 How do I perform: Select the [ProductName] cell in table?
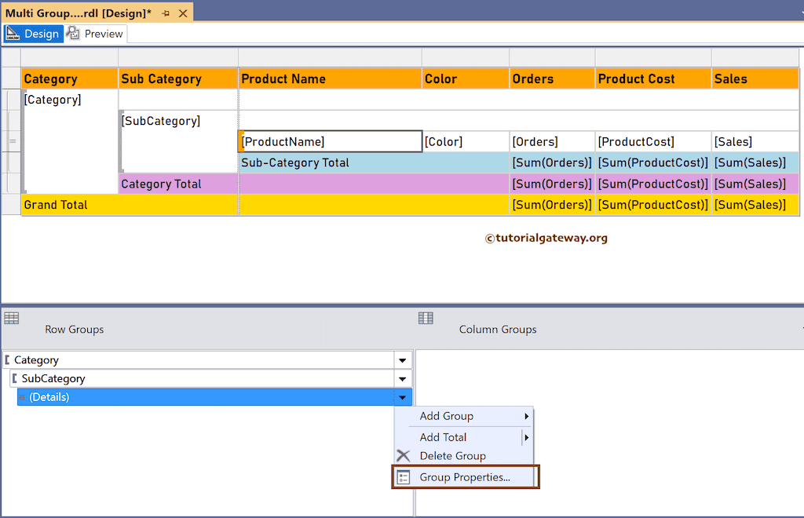[331, 142]
